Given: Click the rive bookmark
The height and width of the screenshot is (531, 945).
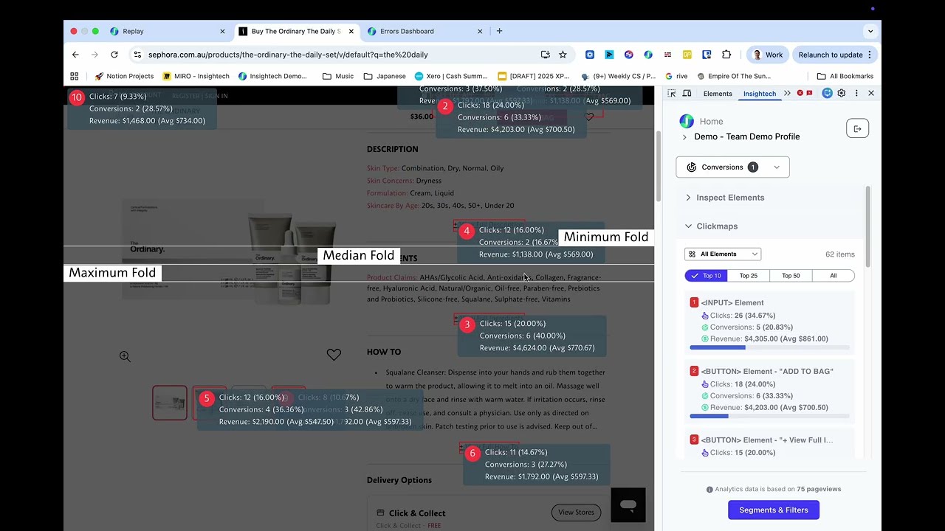Looking at the screenshot, I should click(x=676, y=76).
